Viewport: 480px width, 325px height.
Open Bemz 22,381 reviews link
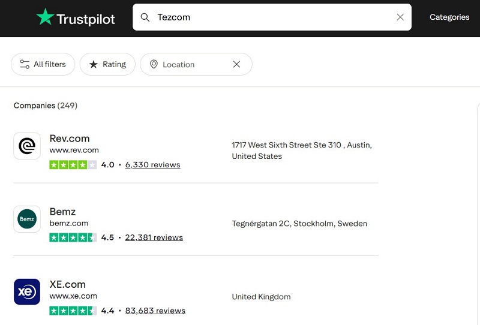click(x=154, y=238)
